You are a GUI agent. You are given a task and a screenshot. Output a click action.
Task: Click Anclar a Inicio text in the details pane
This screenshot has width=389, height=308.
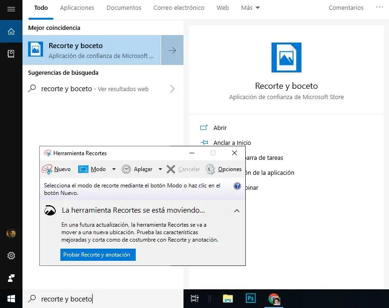tap(232, 143)
